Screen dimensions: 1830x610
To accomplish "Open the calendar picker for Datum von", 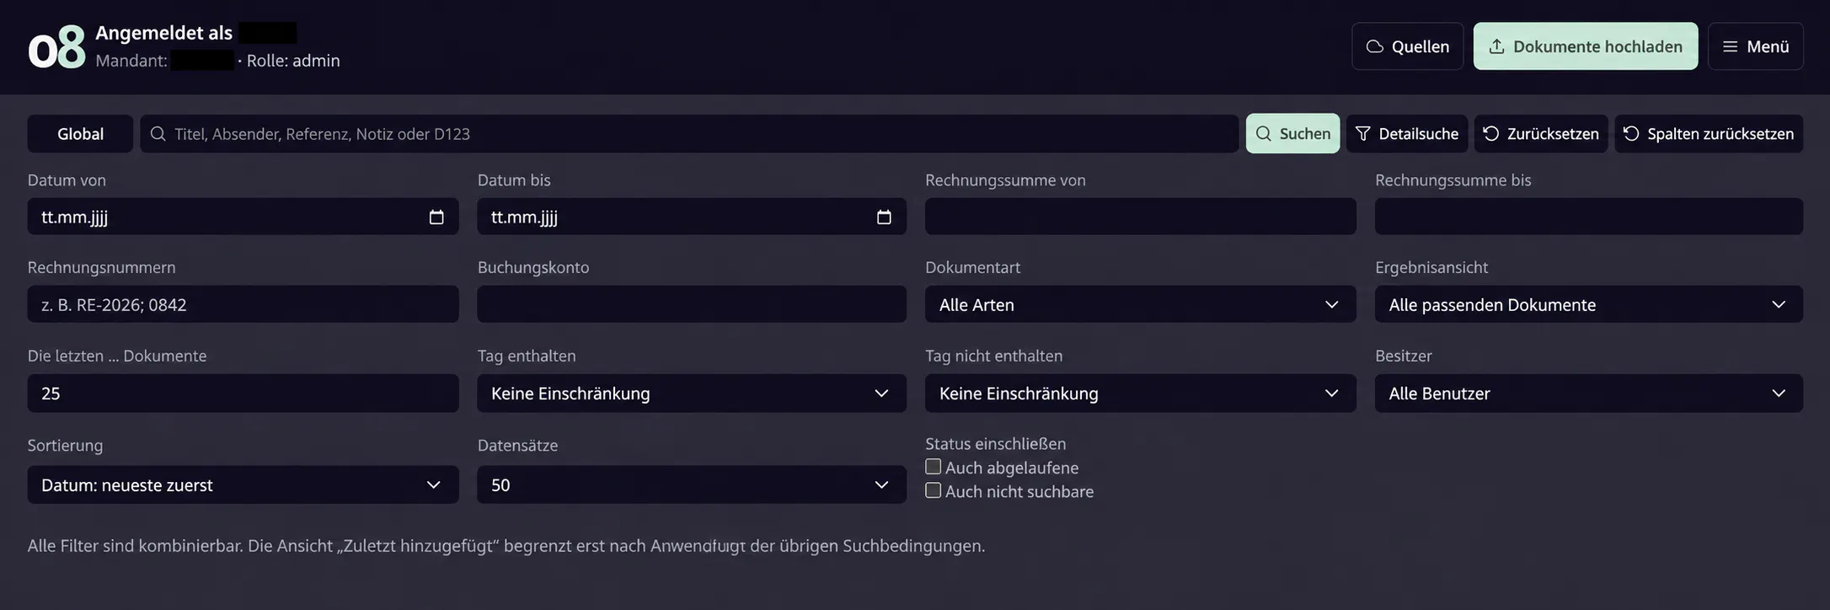I will click(436, 217).
